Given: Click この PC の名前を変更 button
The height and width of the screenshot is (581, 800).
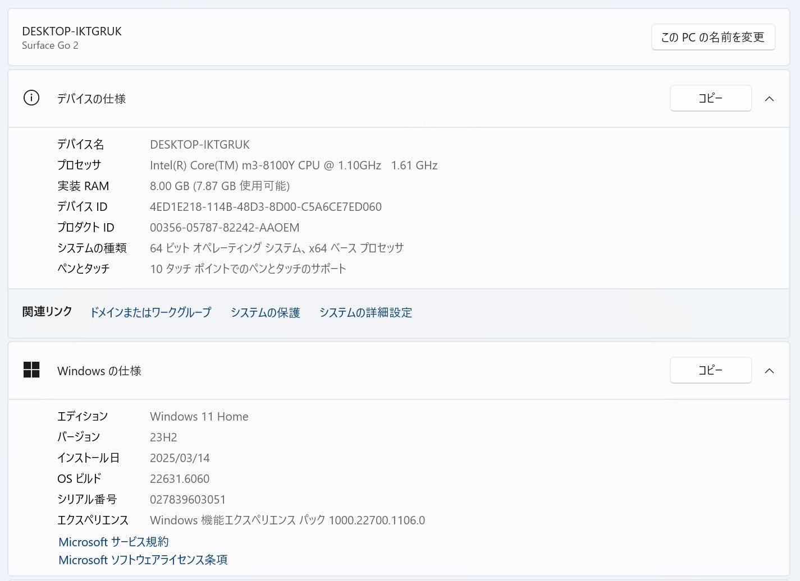Looking at the screenshot, I should [x=712, y=38].
